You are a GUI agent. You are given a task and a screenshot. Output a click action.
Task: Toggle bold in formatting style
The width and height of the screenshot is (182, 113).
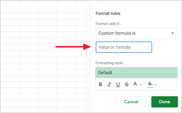click(100, 84)
